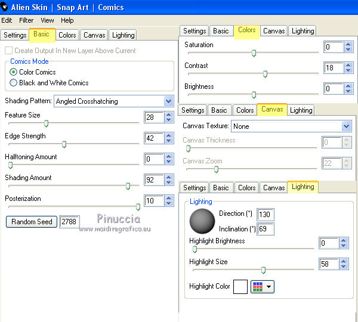The image size is (358, 322).
Task: Increase Feature Size with up arrow
Action: tap(169, 114)
